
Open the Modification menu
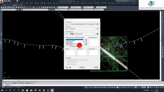pos(43,3)
